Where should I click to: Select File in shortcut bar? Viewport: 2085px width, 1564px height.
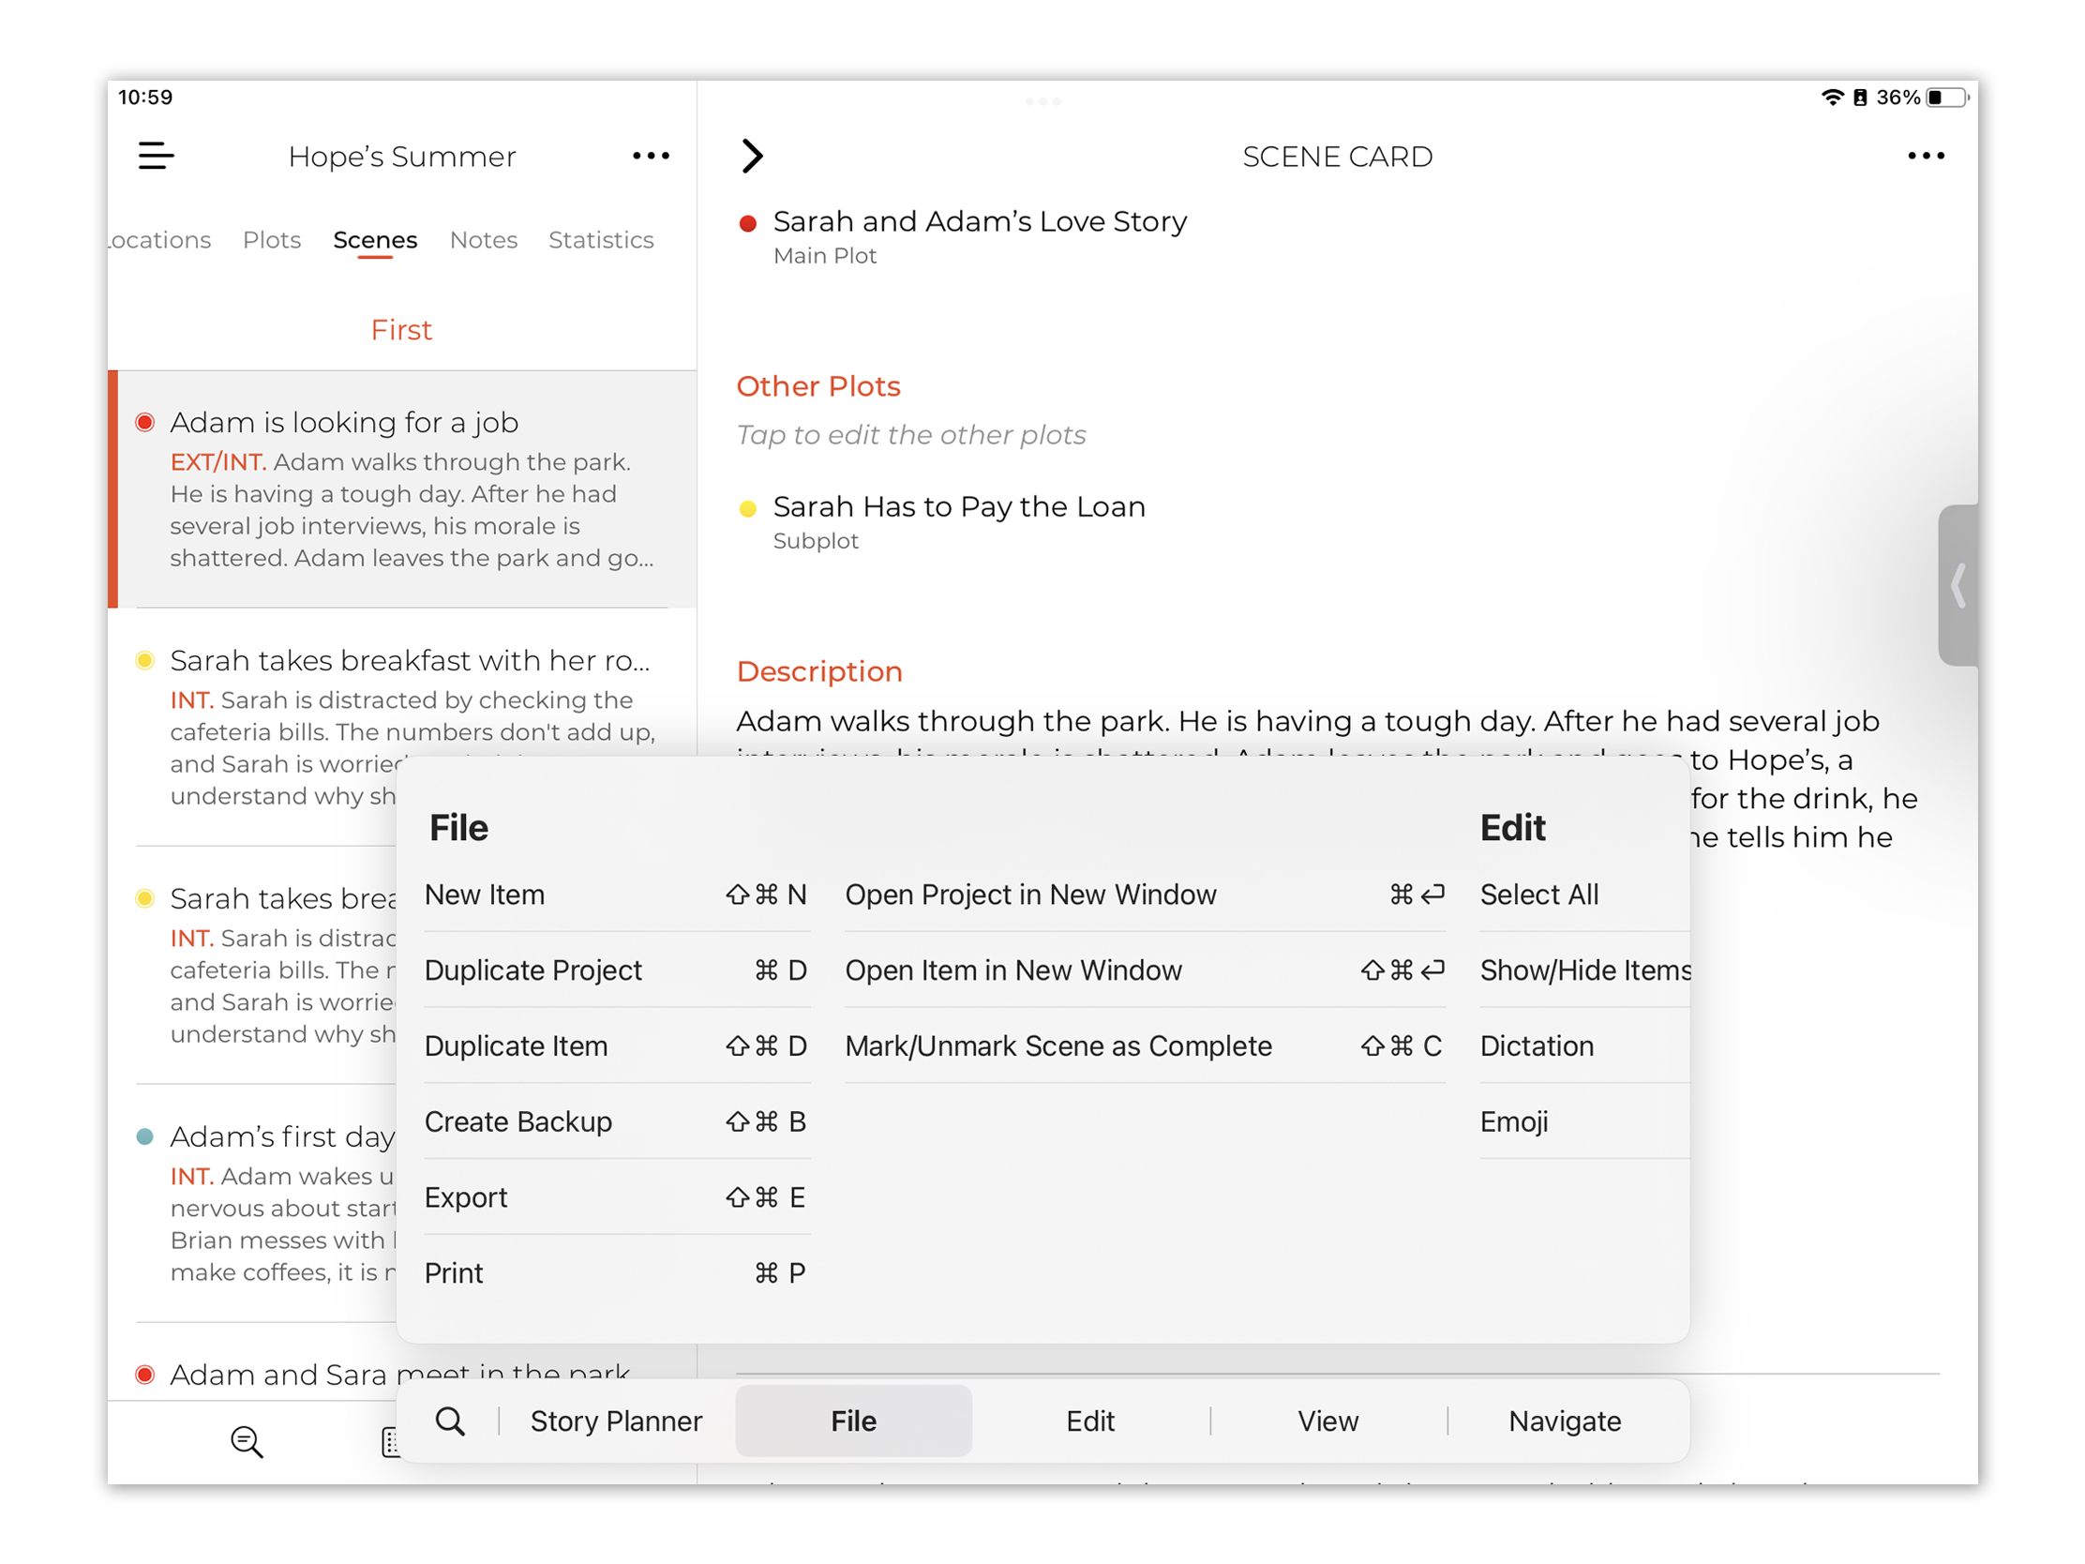pos(853,1421)
